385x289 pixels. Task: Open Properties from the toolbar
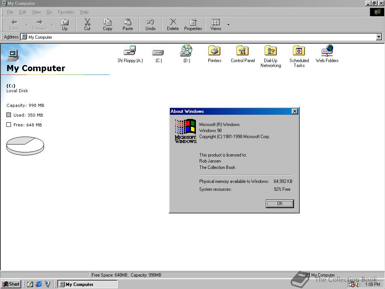click(193, 25)
